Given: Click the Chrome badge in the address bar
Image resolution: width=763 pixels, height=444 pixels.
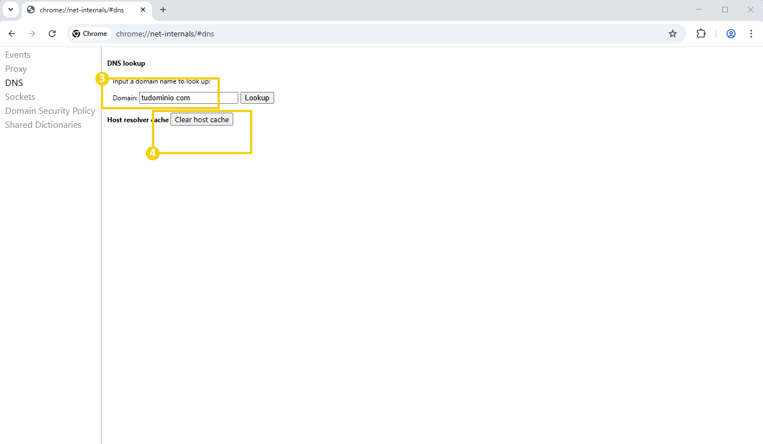Looking at the screenshot, I should [x=89, y=34].
